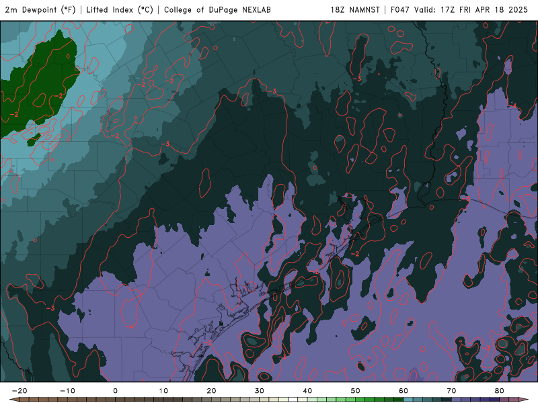The image size is (538, 403).
Task: Click the 10 label on the color scale
Action: 163,391
